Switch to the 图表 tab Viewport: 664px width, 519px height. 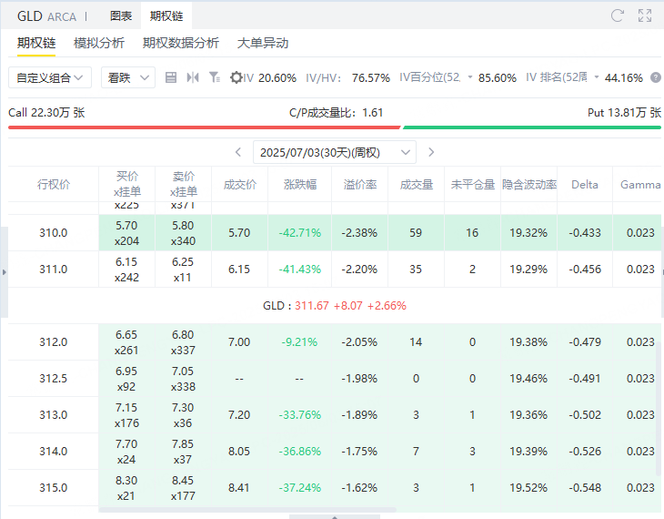coord(121,16)
